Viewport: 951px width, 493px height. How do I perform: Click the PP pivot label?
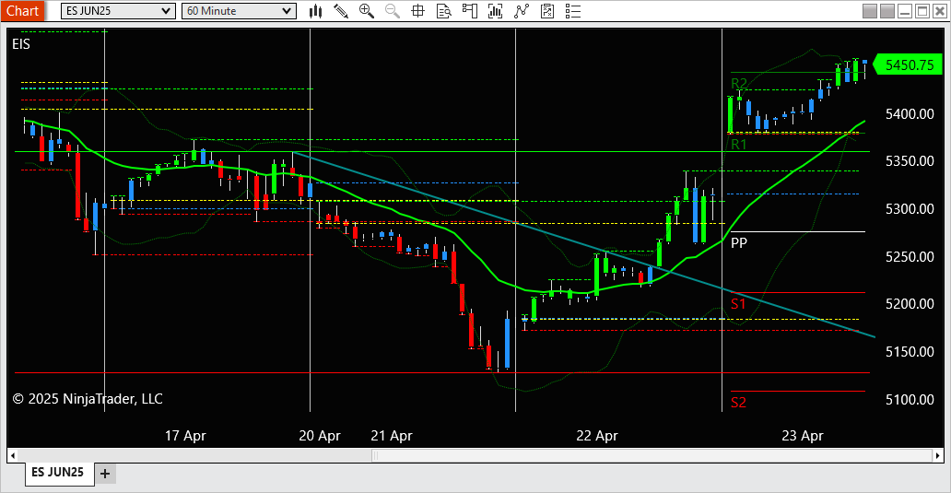739,242
